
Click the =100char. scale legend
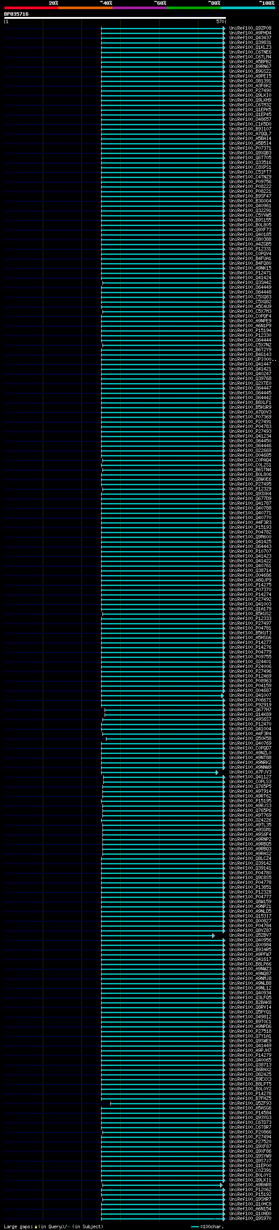[208, 1227]
